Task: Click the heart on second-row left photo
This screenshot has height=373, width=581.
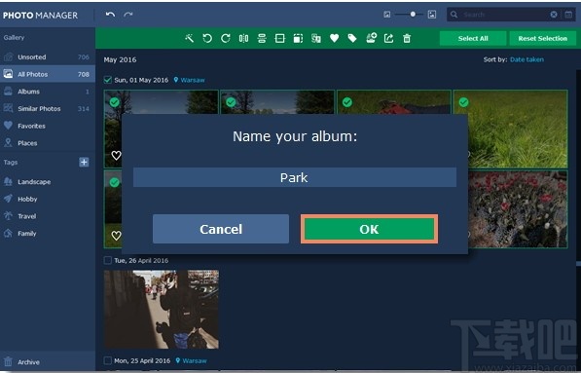Action: [116, 236]
